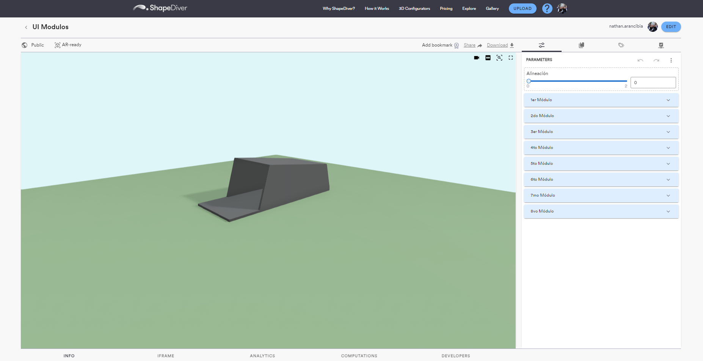
Task: Expand the 4to Módulo section
Action: click(601, 148)
